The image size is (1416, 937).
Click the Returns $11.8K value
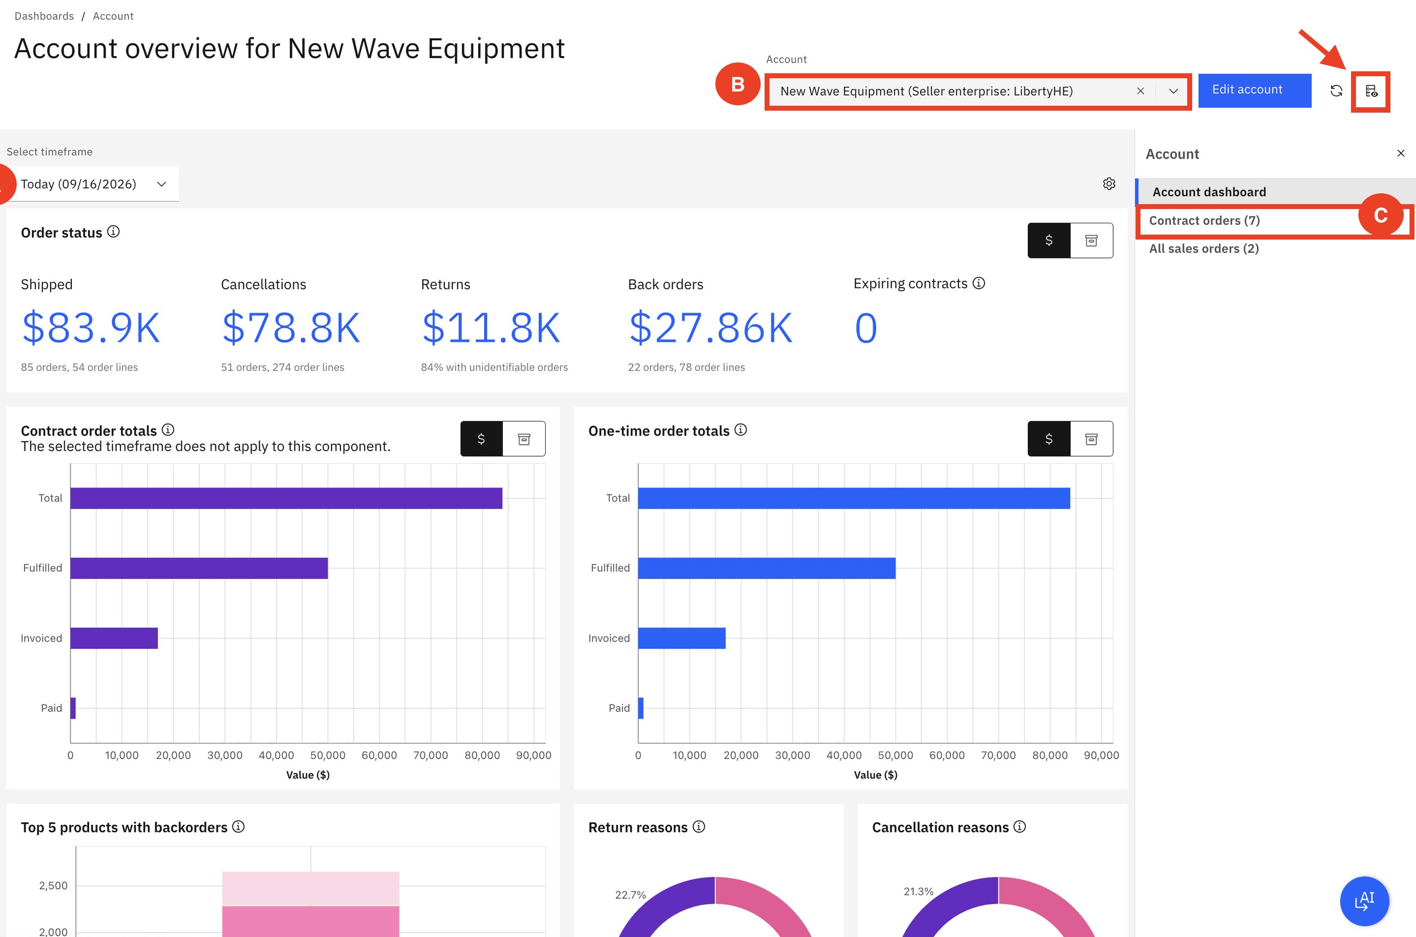point(491,327)
